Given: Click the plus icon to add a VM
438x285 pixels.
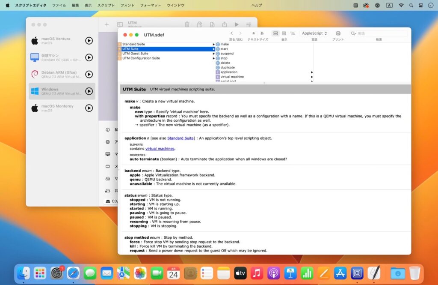Looking at the screenshot, I should [107, 24].
